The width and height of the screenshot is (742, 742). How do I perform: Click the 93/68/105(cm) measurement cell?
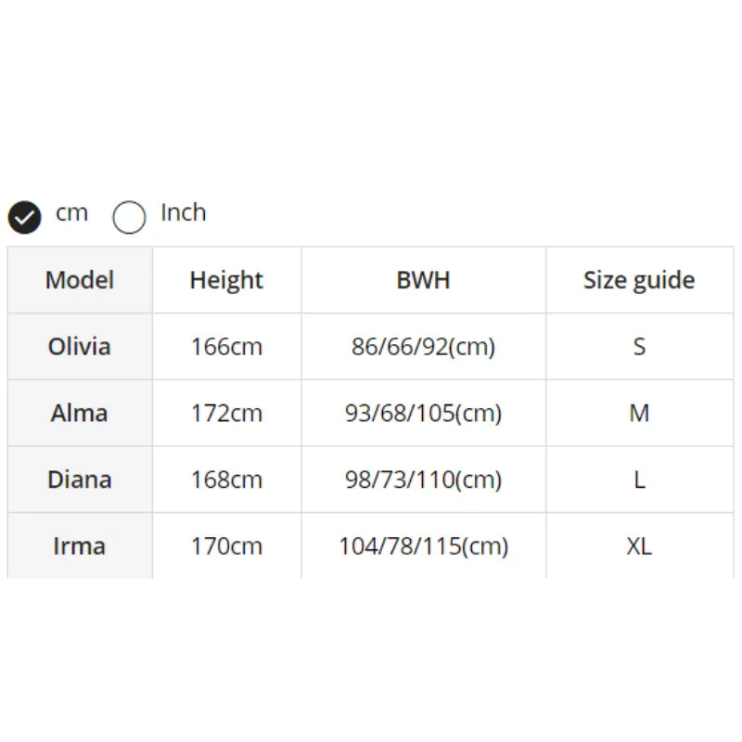[423, 413]
